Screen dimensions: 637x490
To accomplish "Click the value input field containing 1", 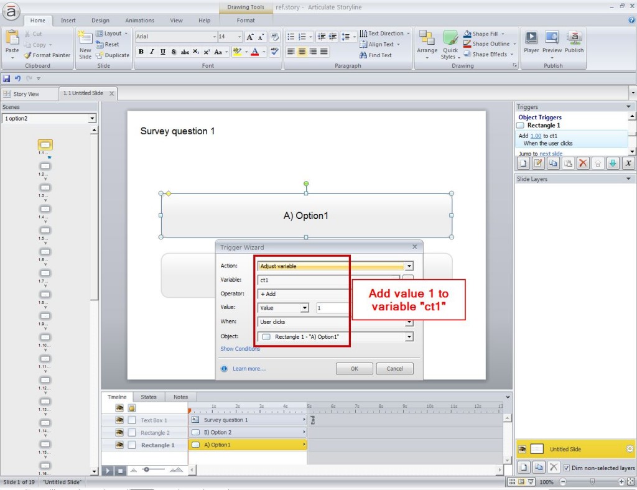I will click(332, 308).
